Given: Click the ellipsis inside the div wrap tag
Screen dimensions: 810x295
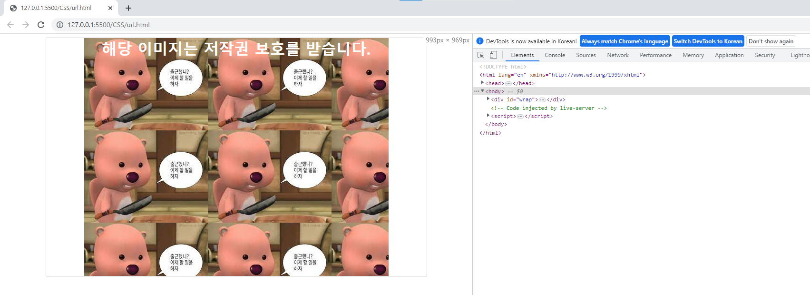Looking at the screenshot, I should 542,100.
